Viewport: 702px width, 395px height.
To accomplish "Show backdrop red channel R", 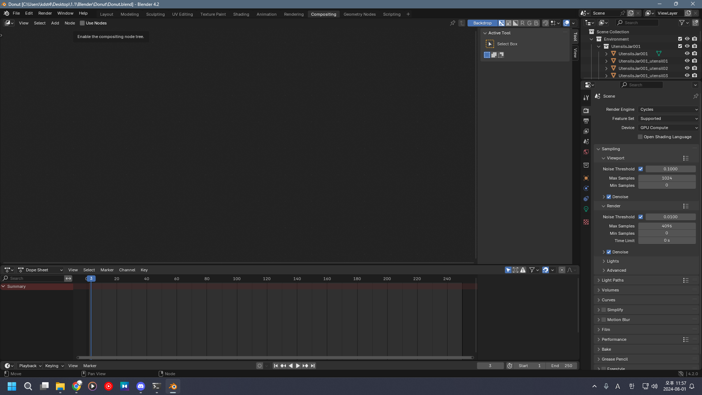I will tap(522, 23).
